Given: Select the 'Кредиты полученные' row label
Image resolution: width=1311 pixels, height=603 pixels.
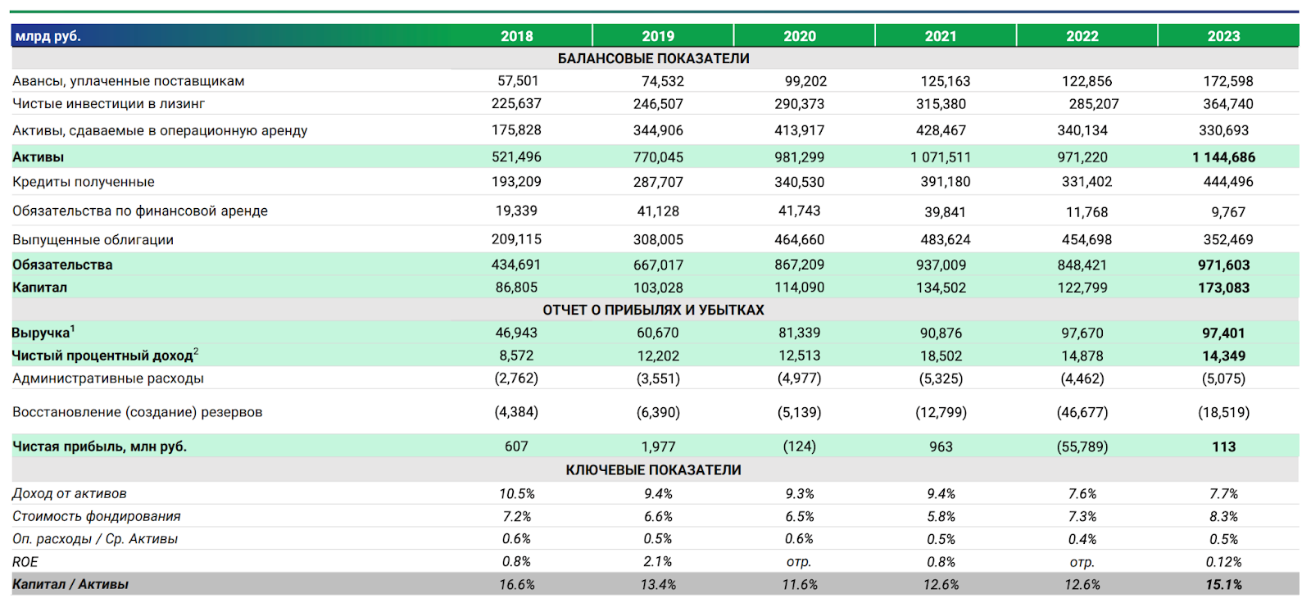Looking at the screenshot, I should tap(84, 182).
